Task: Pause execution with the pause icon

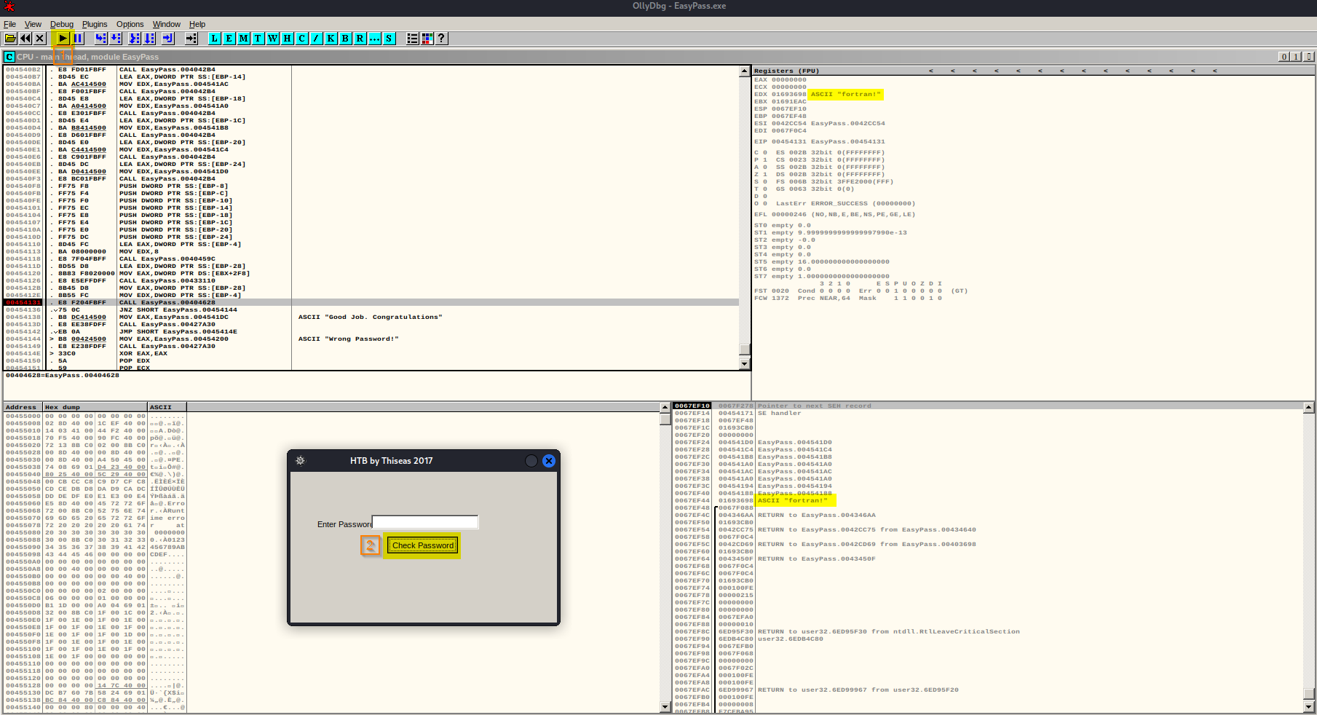Action: (78, 39)
